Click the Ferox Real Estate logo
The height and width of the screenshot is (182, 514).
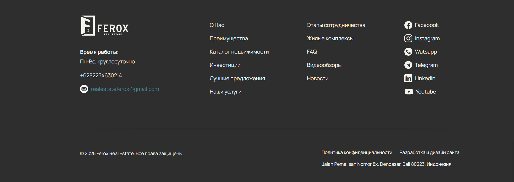105,26
